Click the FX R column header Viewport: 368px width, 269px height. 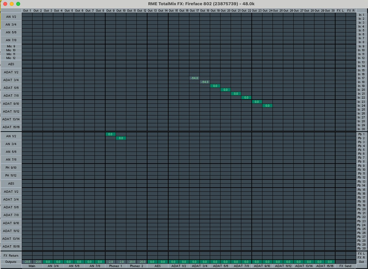coord(351,11)
